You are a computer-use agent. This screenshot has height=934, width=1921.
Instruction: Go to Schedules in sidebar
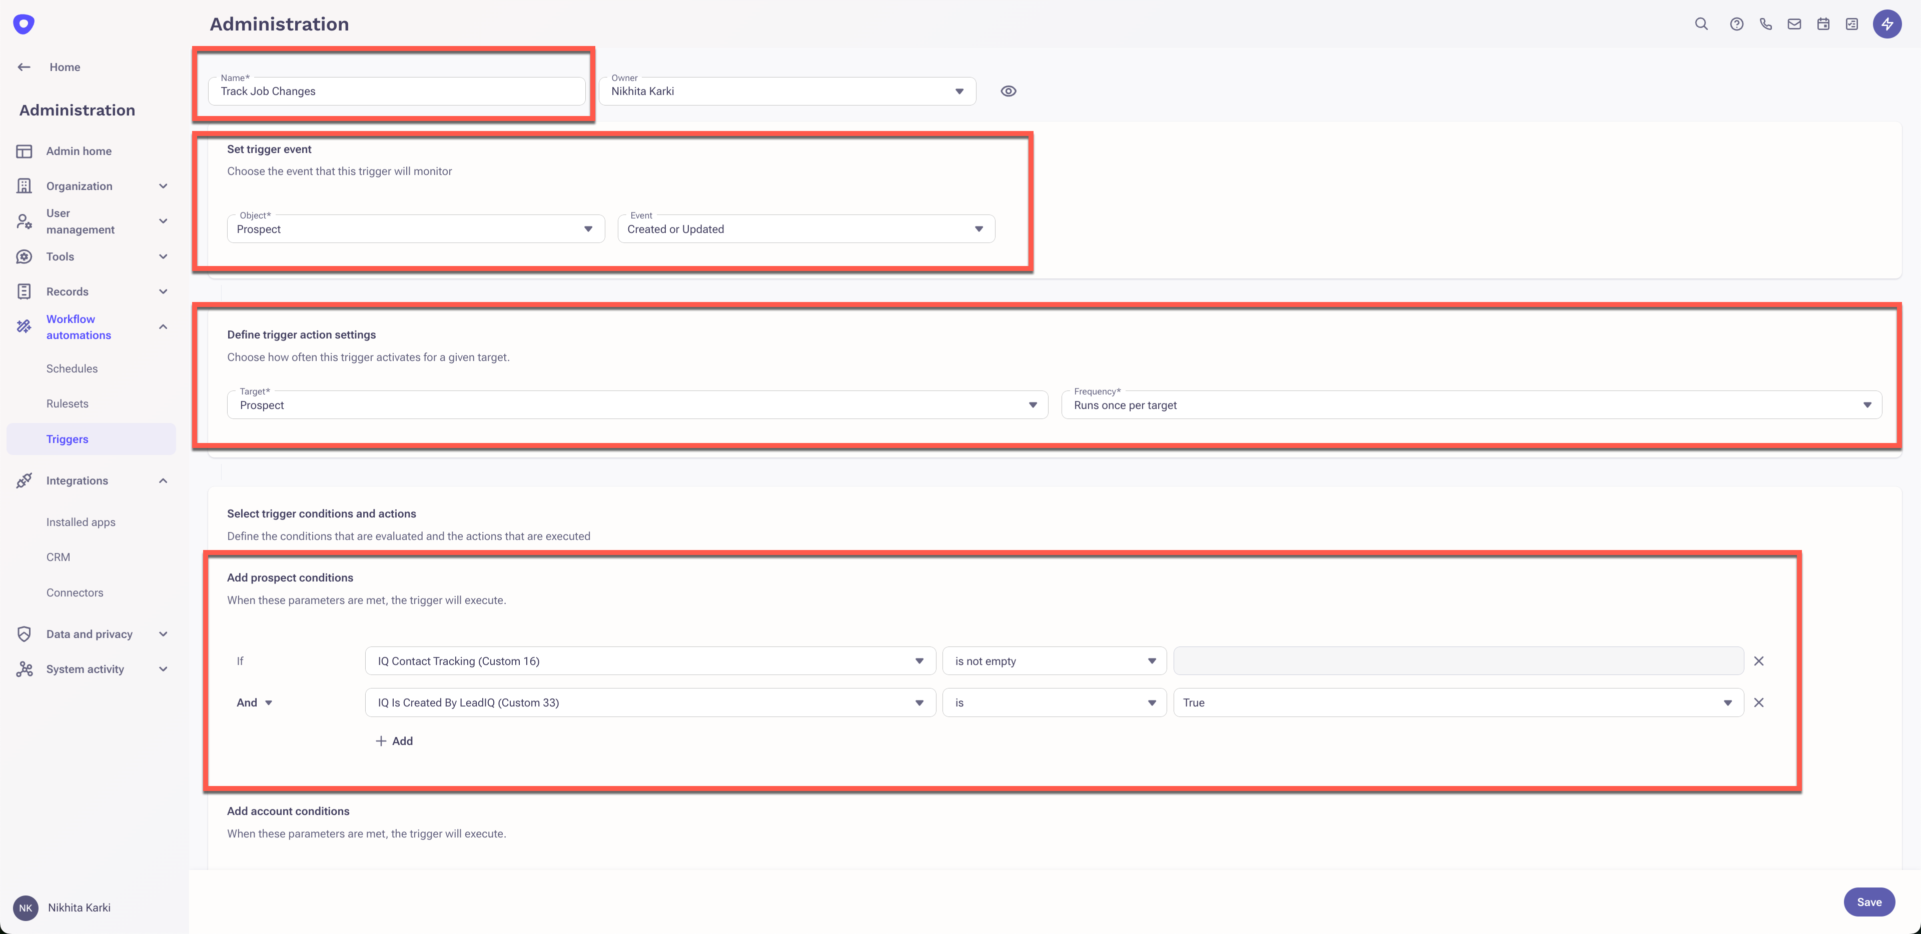pyautogui.click(x=72, y=368)
